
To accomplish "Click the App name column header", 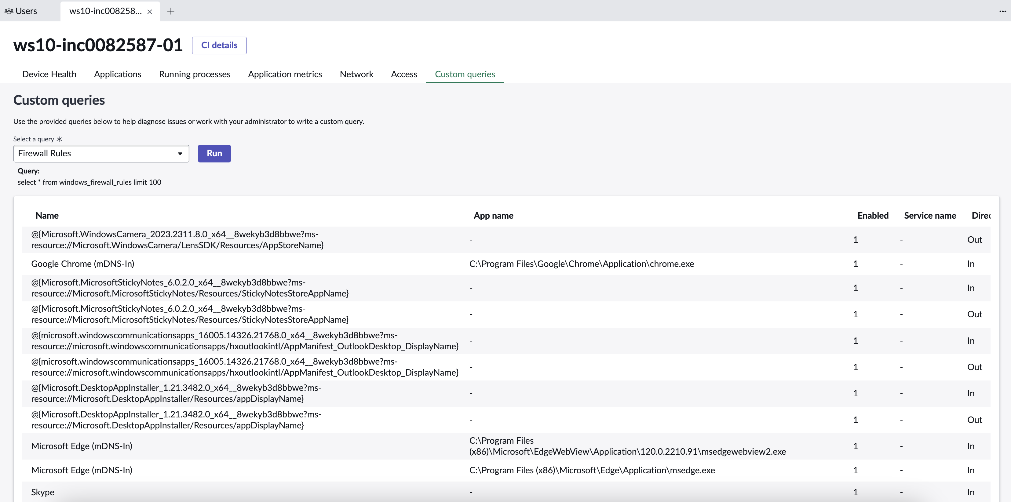I will coord(493,216).
